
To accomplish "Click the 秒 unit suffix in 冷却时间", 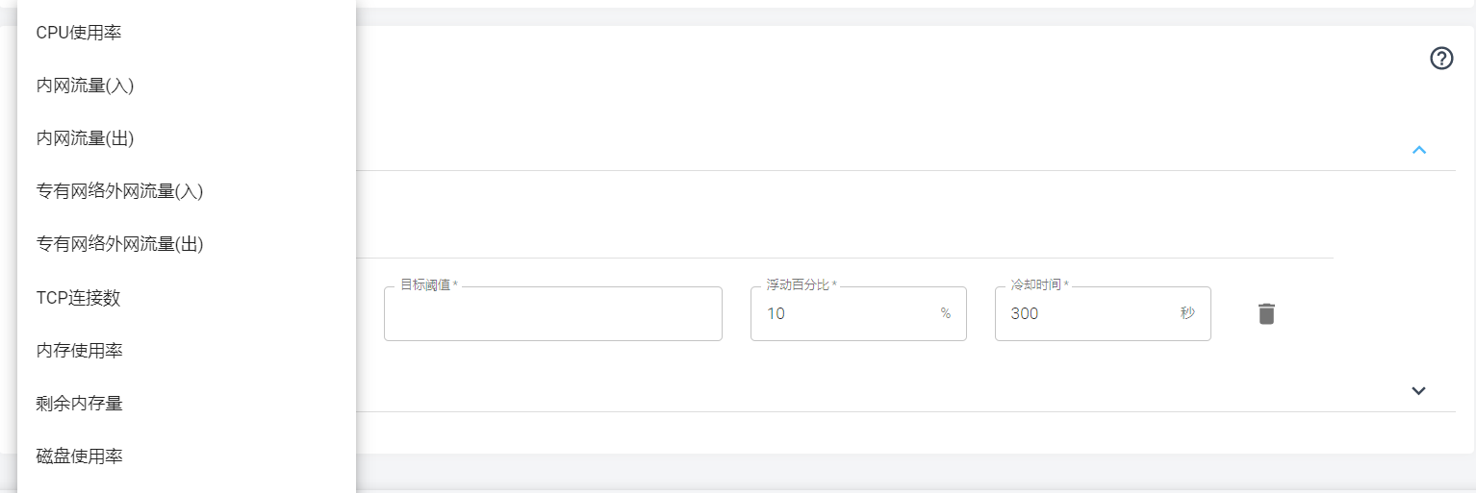I will [x=1187, y=313].
